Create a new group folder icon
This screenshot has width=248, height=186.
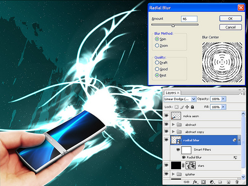220,182
